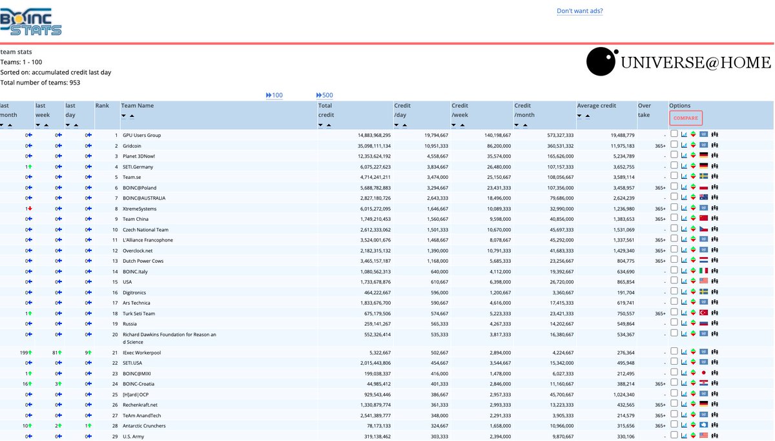Check the compare box for BOINC@Poland

(674, 187)
